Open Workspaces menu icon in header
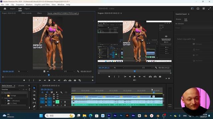 coord(204,9)
